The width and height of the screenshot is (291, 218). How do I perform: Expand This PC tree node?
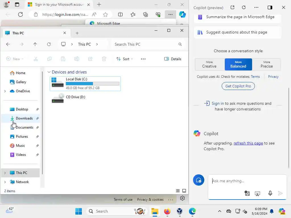point(5,173)
